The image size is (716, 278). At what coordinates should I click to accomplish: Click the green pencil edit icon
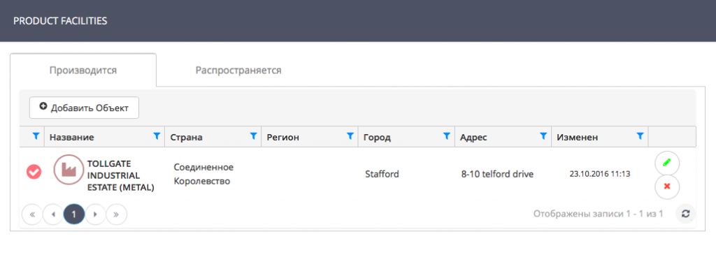(x=667, y=163)
